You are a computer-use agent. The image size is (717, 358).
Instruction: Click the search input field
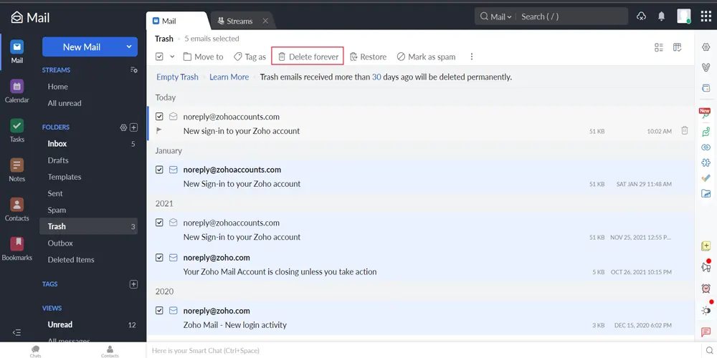(x=571, y=16)
